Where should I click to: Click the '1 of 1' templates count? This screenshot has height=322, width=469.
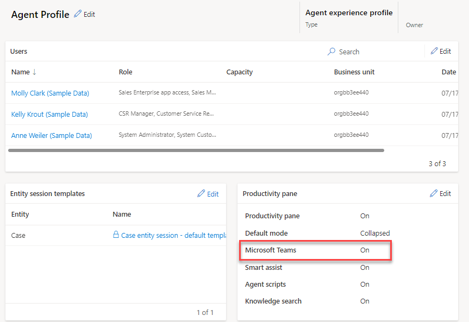pyautogui.click(x=205, y=313)
